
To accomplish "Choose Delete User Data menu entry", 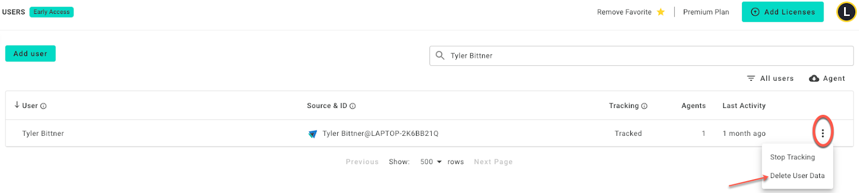I will pyautogui.click(x=797, y=176).
